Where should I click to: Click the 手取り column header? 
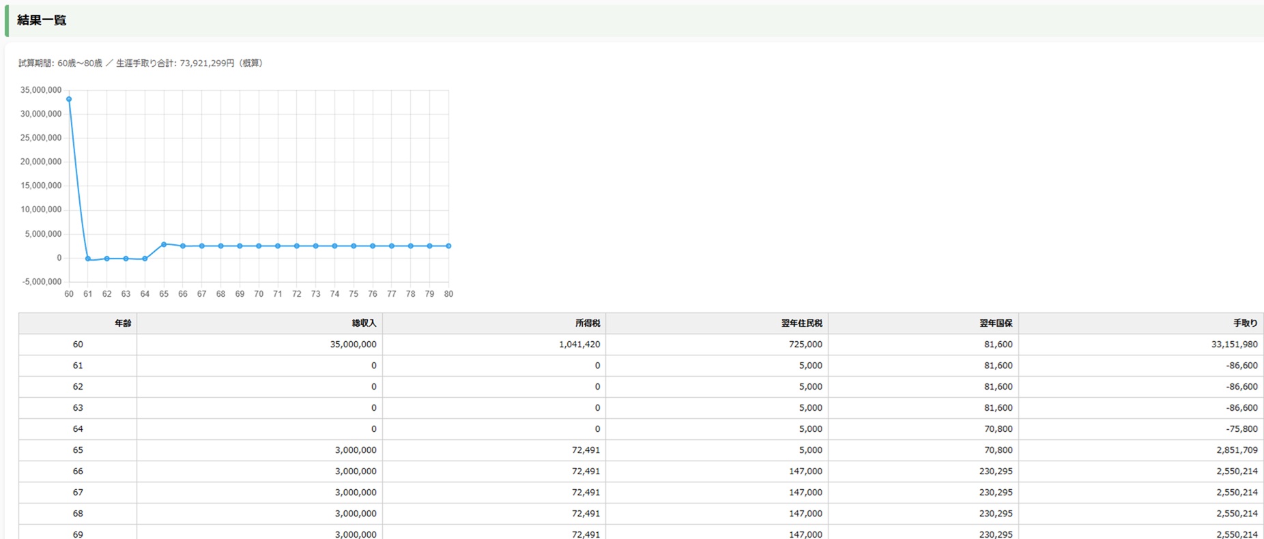point(1245,323)
